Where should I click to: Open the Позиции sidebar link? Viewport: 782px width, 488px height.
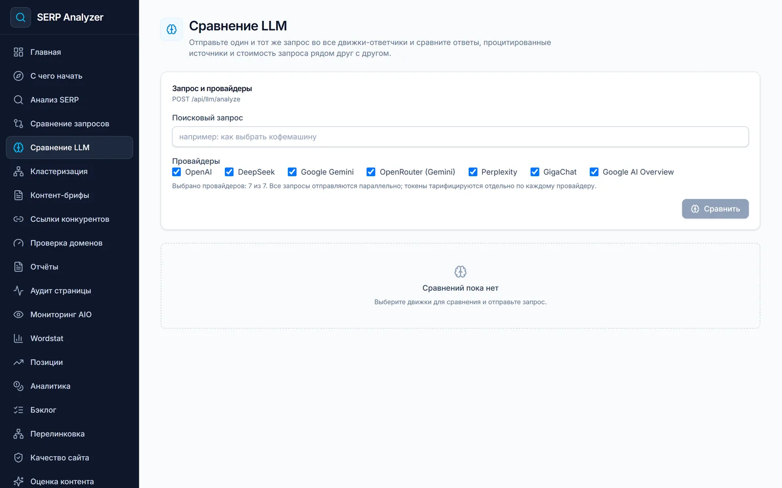coord(69,363)
